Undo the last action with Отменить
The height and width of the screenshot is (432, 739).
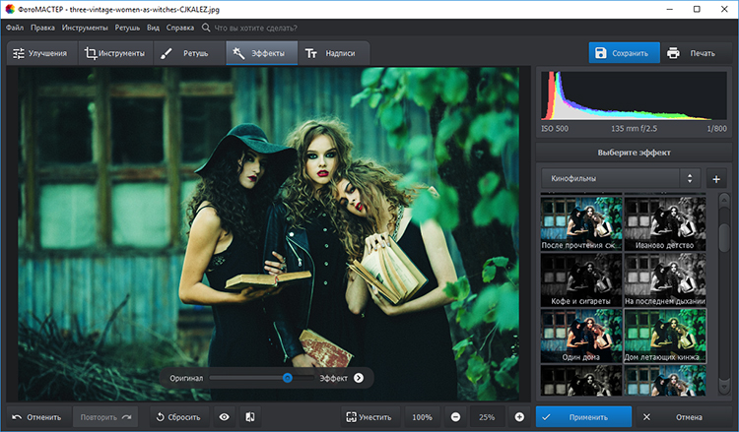point(37,417)
